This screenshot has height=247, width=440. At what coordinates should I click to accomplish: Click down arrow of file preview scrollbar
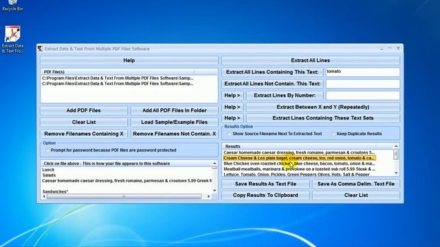point(214,191)
